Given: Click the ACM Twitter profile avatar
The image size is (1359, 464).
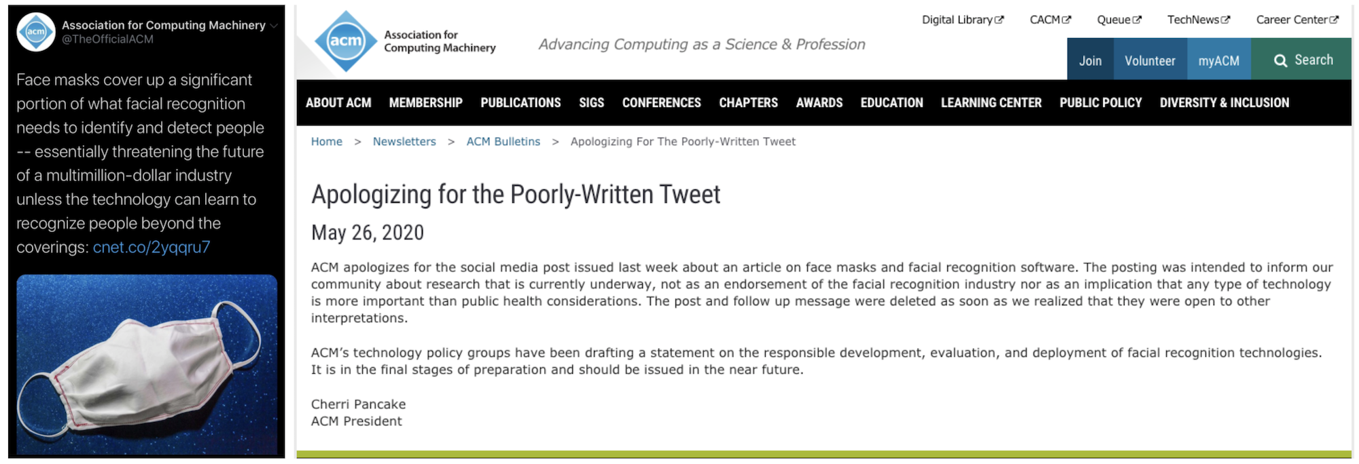Looking at the screenshot, I should pos(36,32).
